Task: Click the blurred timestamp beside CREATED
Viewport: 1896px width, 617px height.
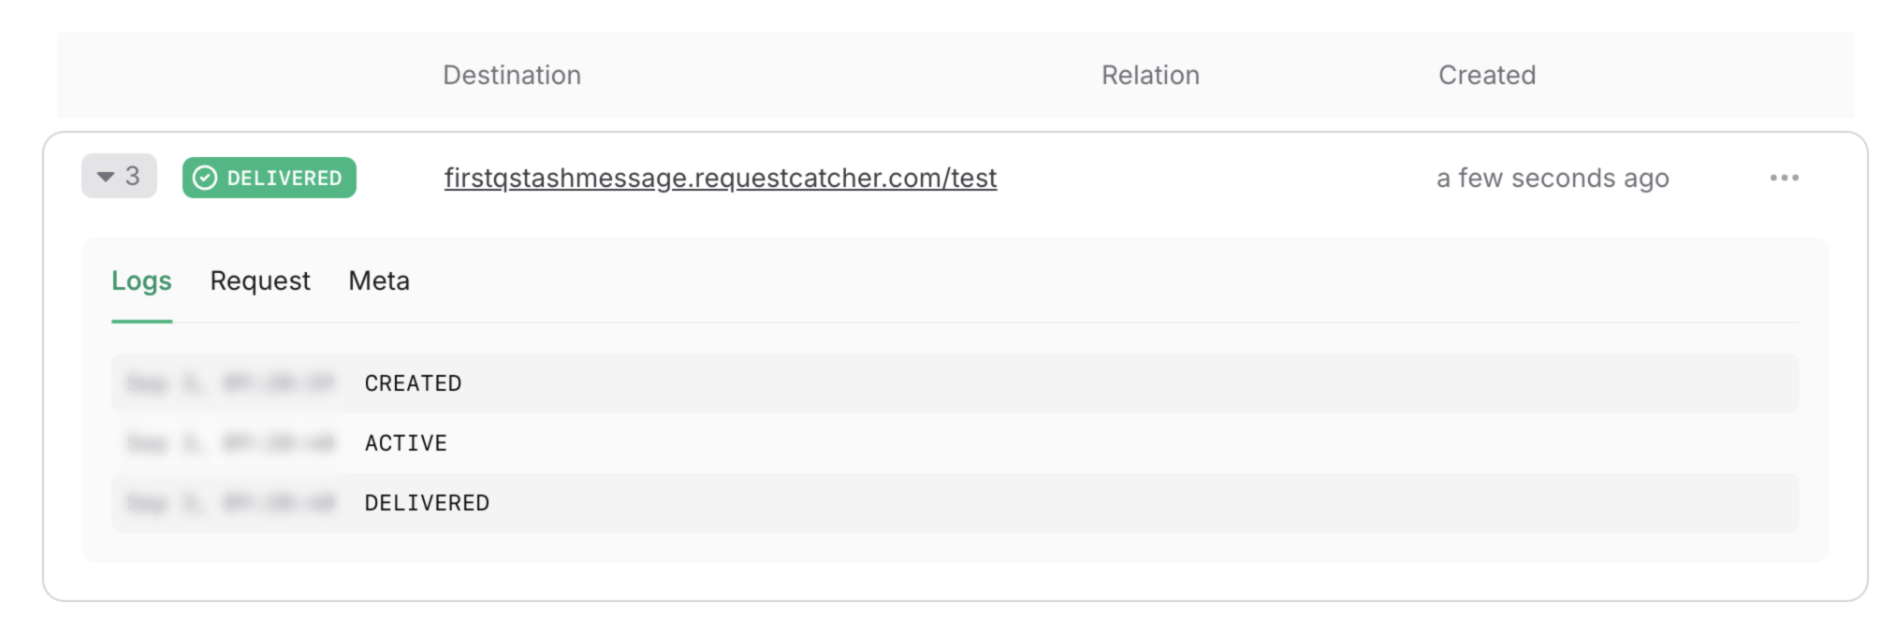Action: click(x=230, y=383)
